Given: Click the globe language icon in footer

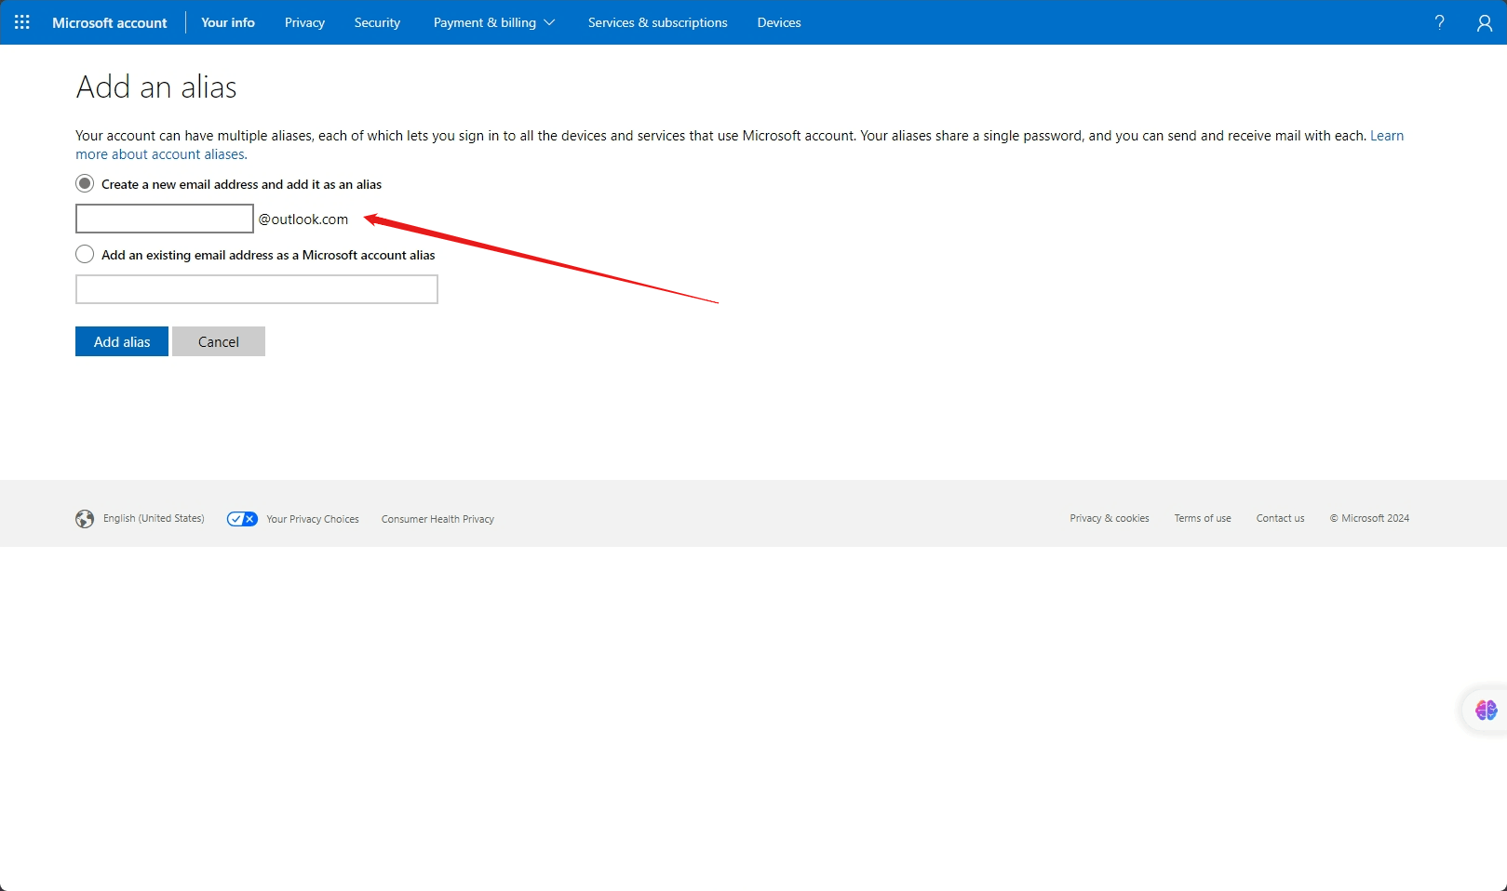Looking at the screenshot, I should point(85,519).
